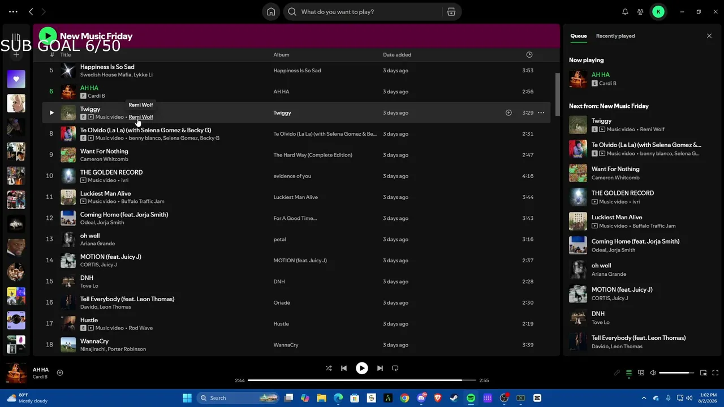
Task: Skip to the next track
Action: (380, 368)
